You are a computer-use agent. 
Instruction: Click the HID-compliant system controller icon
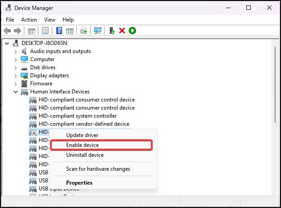click(33, 116)
